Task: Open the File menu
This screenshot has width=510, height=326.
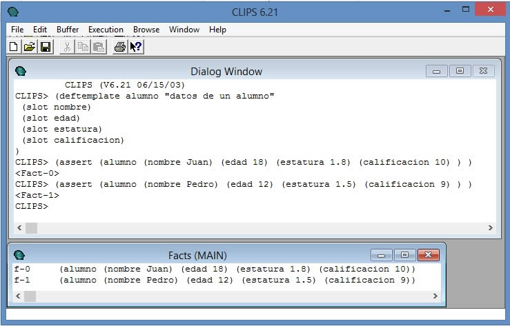Action: [17, 30]
